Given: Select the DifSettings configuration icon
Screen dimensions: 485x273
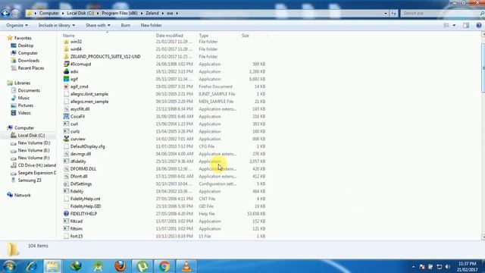Looking at the screenshot, I should click(66, 184).
